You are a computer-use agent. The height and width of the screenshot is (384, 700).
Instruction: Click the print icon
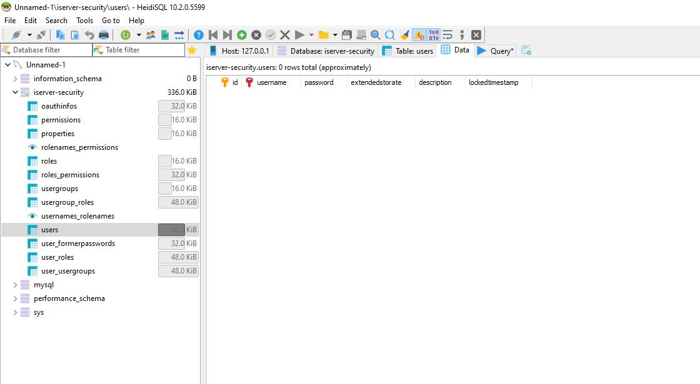point(104,35)
